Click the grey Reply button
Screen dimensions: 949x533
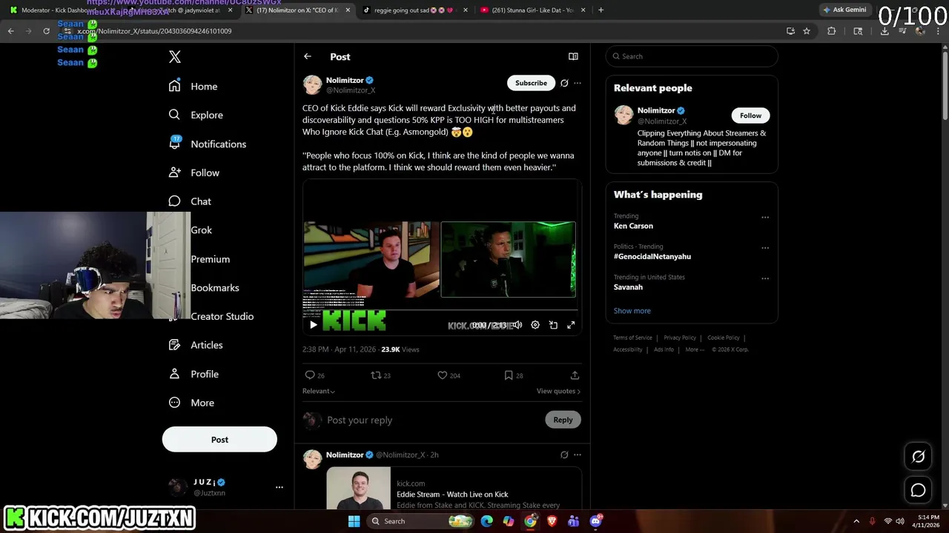pyautogui.click(x=563, y=420)
